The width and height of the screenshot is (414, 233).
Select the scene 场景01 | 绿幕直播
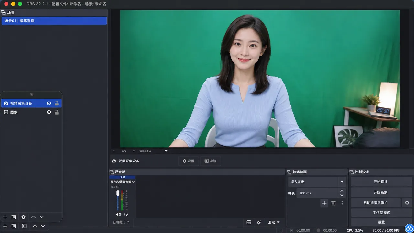tap(54, 21)
